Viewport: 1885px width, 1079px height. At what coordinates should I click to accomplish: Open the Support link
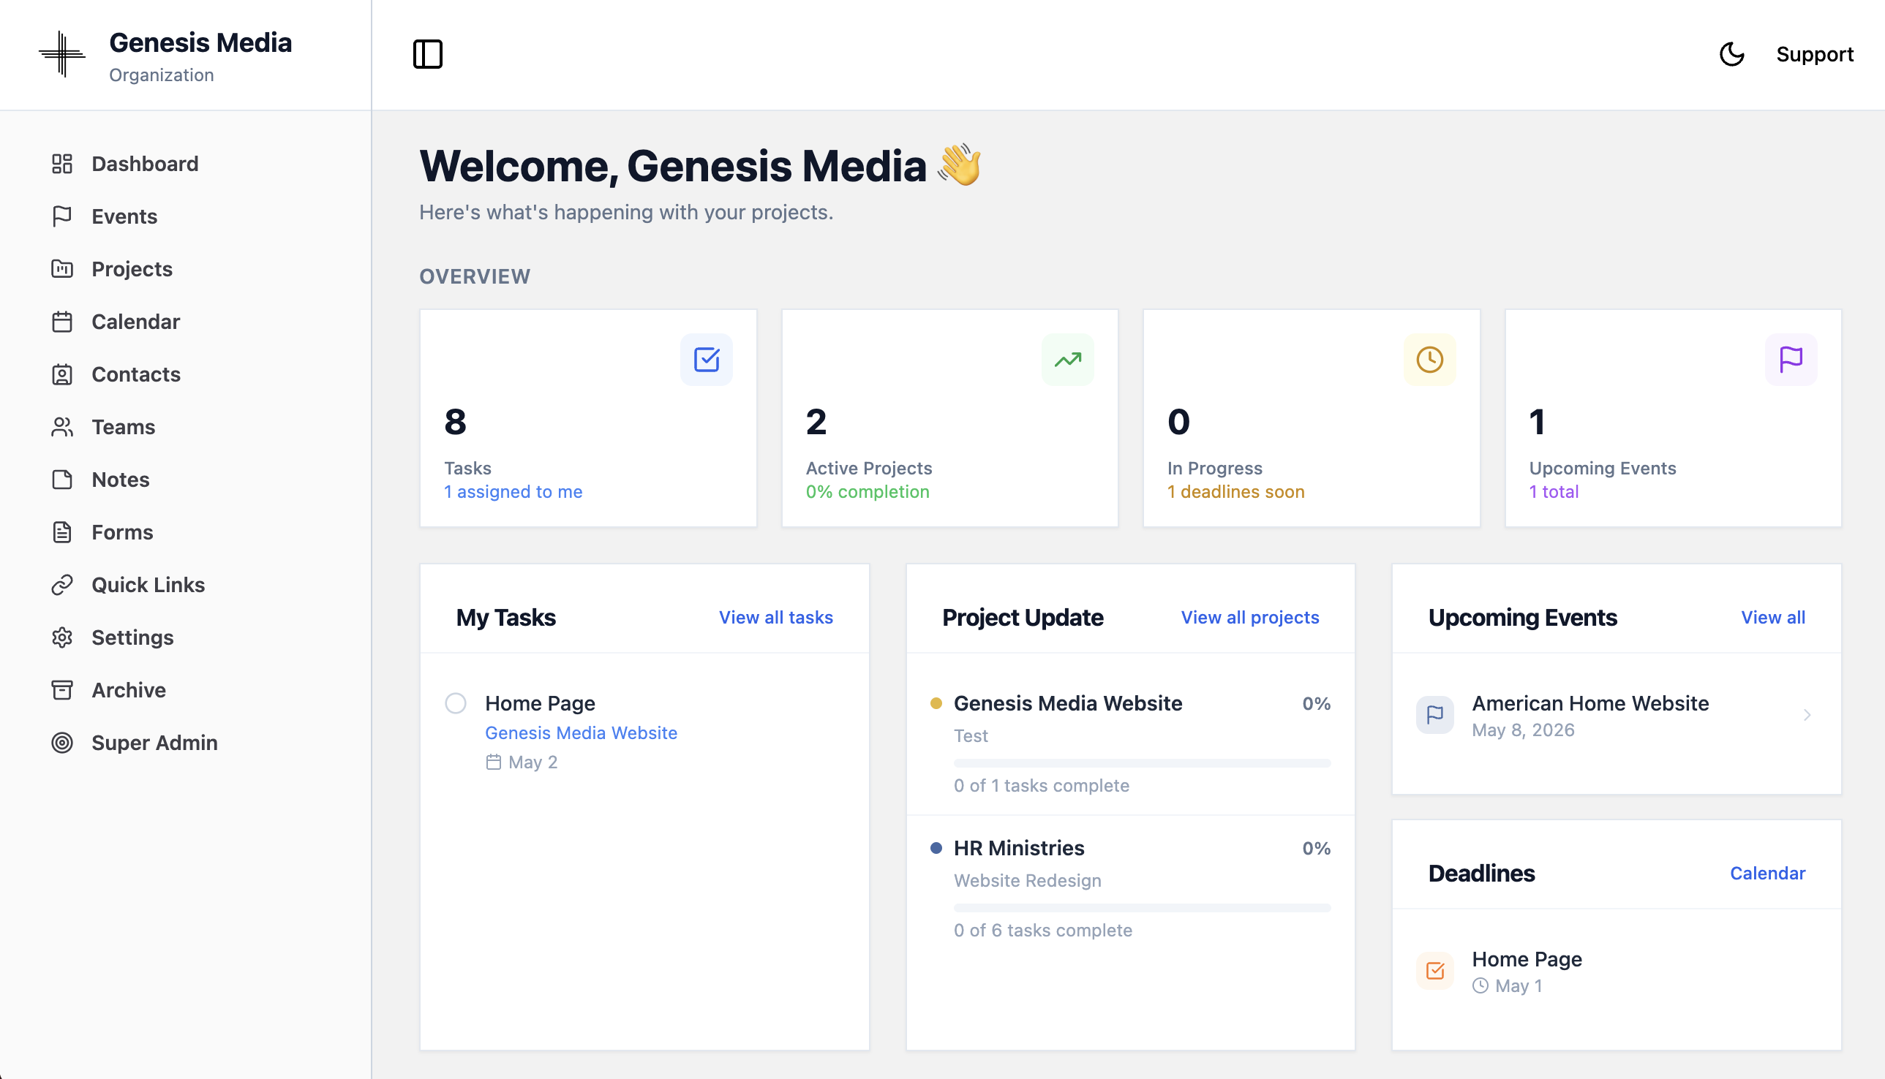1815,54
